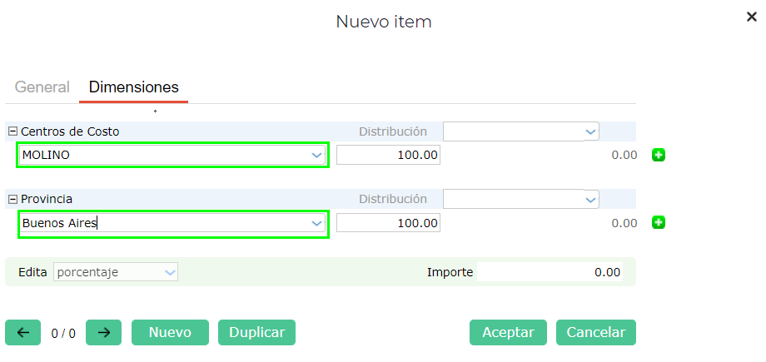Open the Edita porcentaje dropdown
Screen dimensions: 766x362
pos(169,272)
